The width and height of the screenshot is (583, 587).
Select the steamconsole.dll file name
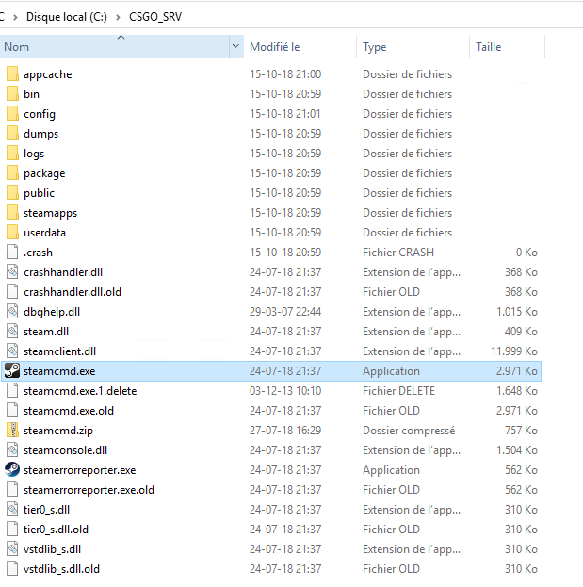[x=66, y=450]
